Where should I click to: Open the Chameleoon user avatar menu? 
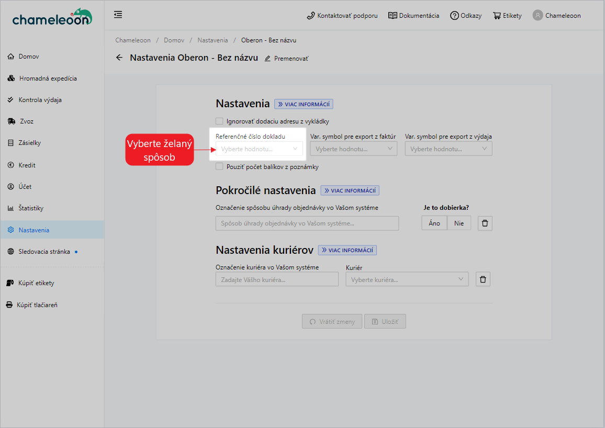pos(537,15)
